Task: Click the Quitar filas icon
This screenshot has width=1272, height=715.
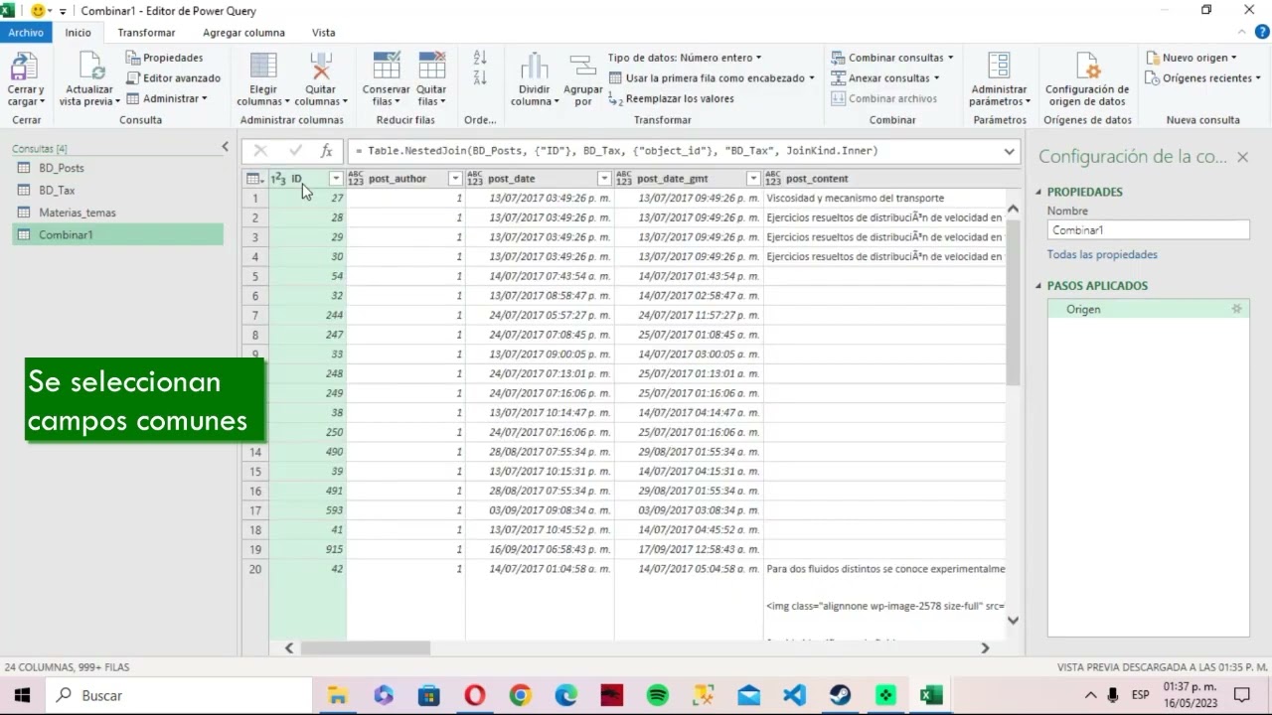Action: (x=431, y=67)
